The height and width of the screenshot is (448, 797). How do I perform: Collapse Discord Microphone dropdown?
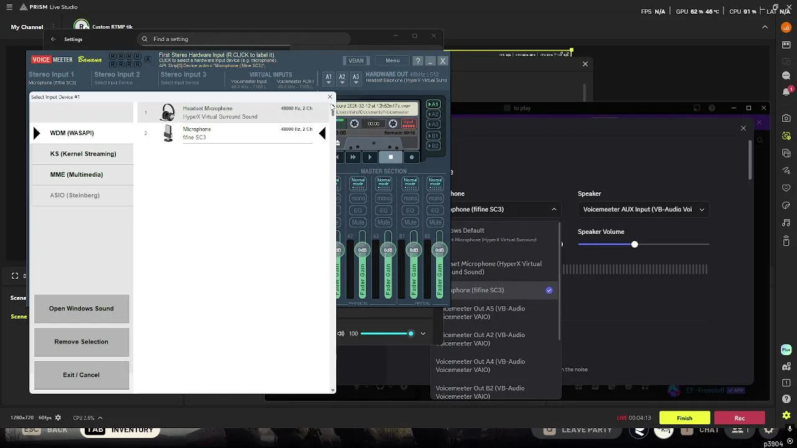coord(554,210)
